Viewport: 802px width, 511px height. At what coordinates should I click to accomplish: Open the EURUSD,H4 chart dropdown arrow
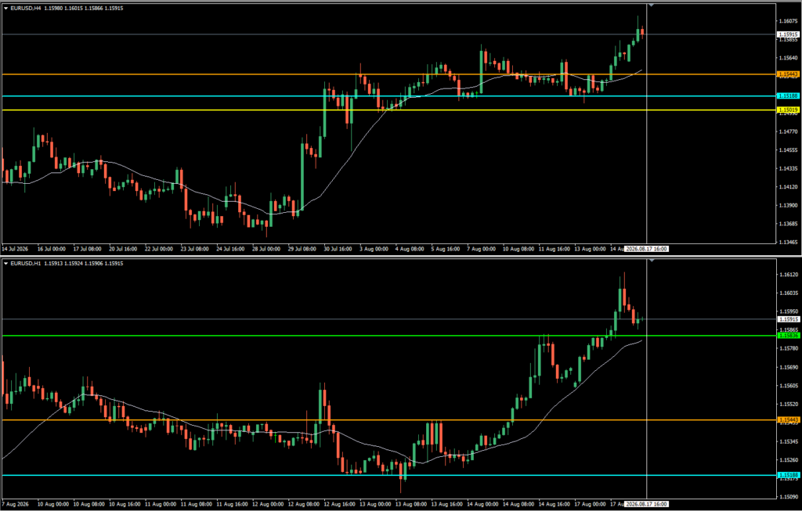pos(5,8)
